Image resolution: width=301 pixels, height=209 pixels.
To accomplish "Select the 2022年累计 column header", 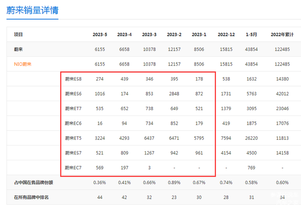I will coord(281,35).
